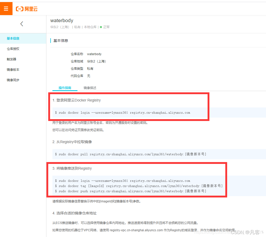Click heading 1. 登录阿里云Docker Registry
266x237 pixels.
(x=76, y=100)
